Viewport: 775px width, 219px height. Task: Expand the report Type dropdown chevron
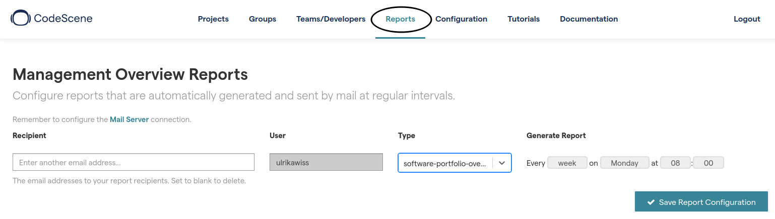click(x=502, y=163)
